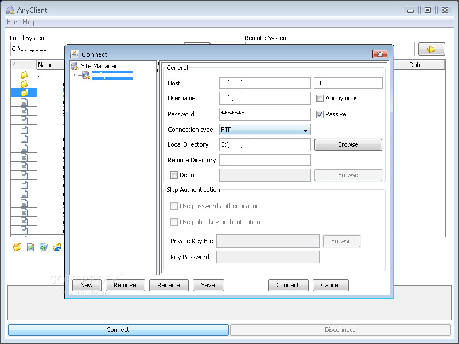The height and width of the screenshot is (344, 459).
Task: Click the Save button
Action: (208, 285)
